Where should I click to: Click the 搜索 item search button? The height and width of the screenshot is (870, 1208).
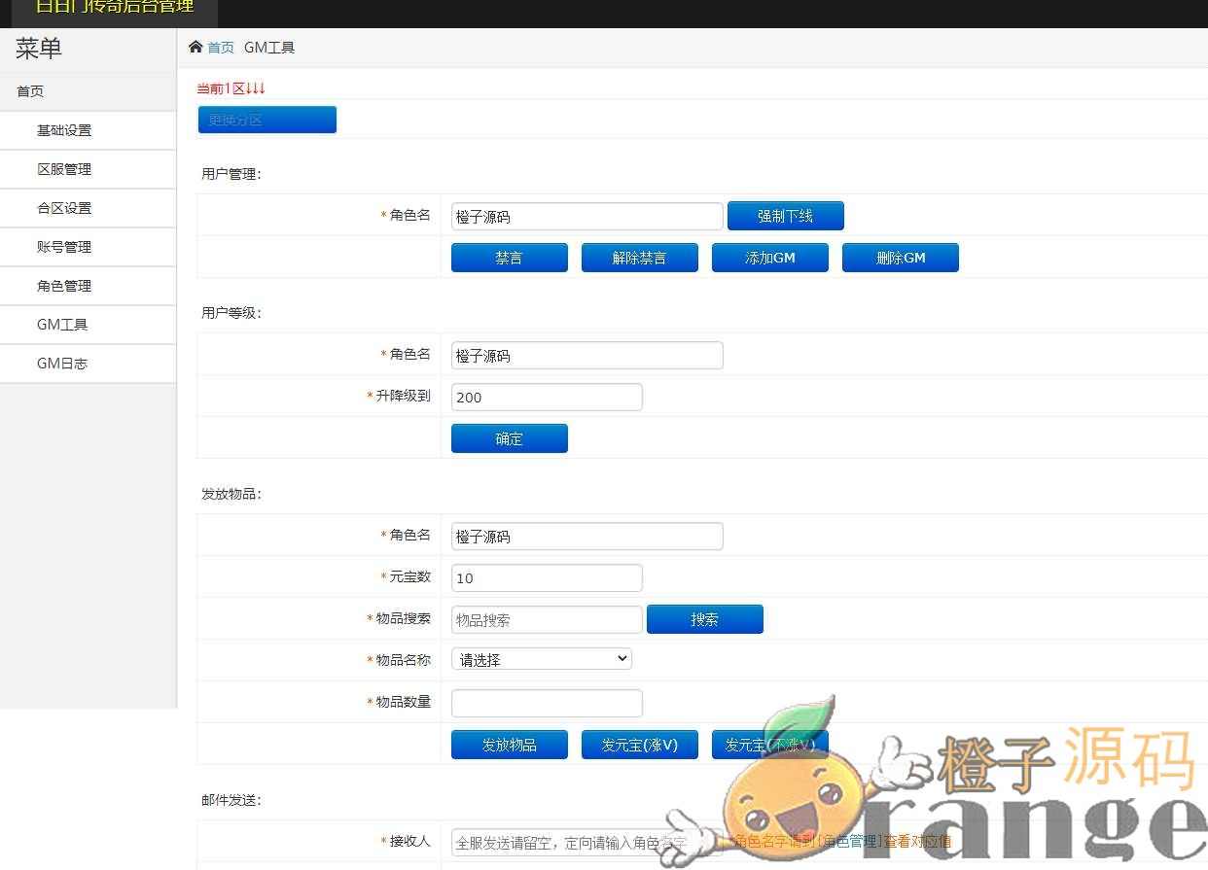click(704, 619)
